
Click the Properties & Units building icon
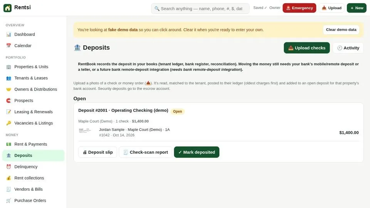[x=8, y=67]
